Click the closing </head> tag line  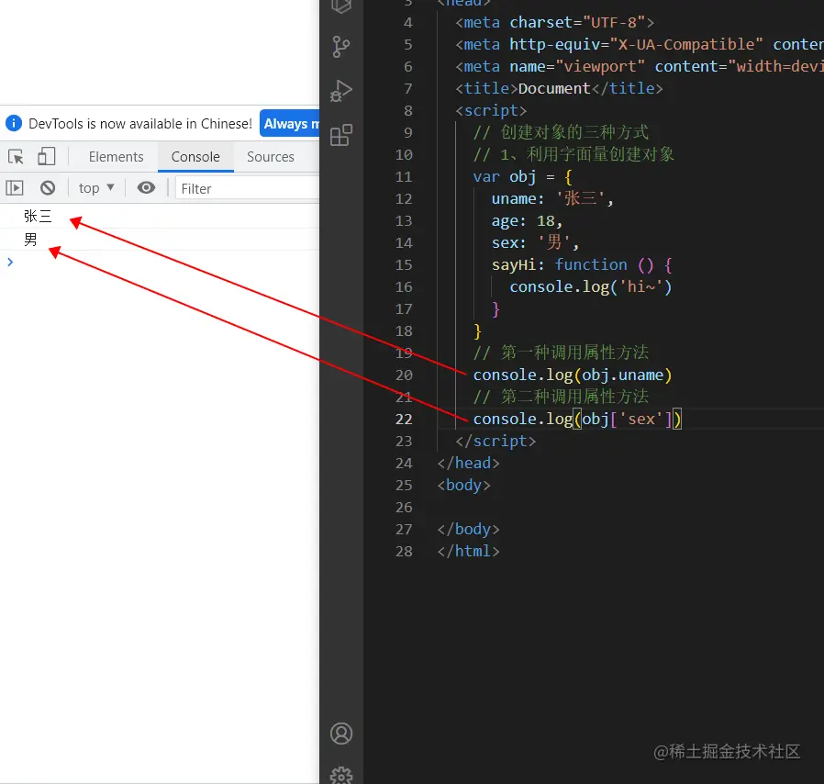pyautogui.click(x=468, y=463)
